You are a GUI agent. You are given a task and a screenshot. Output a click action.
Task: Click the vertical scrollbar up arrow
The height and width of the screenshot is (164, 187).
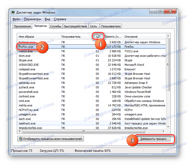click(x=168, y=36)
